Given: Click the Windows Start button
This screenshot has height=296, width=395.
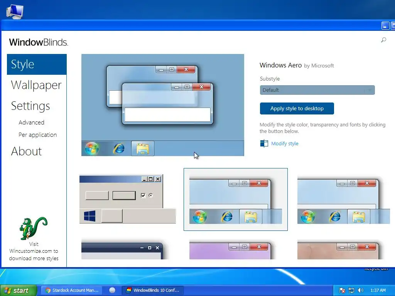Looking at the screenshot, I should (18, 291).
